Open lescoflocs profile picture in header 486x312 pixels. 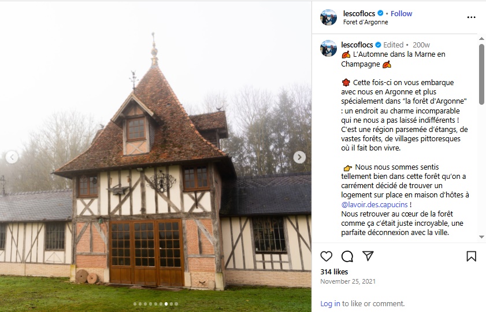coord(329,17)
